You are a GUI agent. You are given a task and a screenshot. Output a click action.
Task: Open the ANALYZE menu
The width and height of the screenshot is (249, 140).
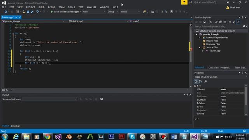[91, 7]
